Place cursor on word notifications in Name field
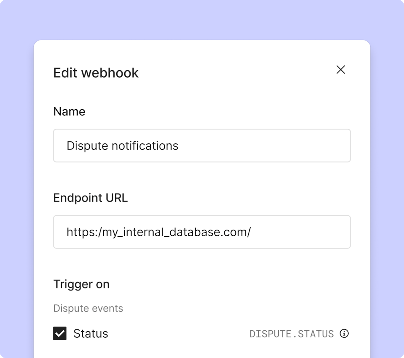Screen dimensions: 404x358 coord(145,146)
